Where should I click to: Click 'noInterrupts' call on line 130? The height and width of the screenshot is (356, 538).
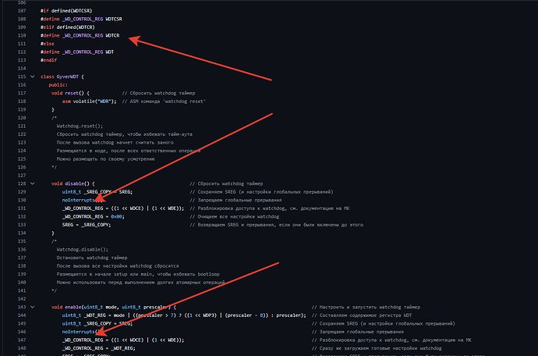coord(78,200)
